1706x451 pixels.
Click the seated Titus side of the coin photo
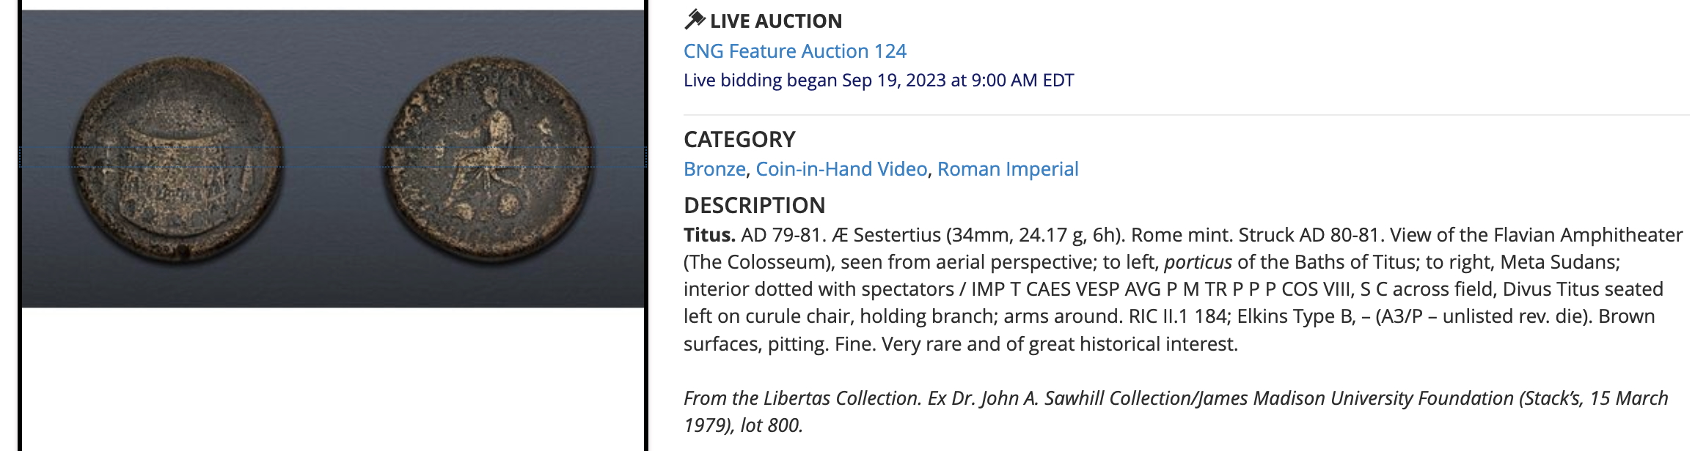[x=488, y=159]
